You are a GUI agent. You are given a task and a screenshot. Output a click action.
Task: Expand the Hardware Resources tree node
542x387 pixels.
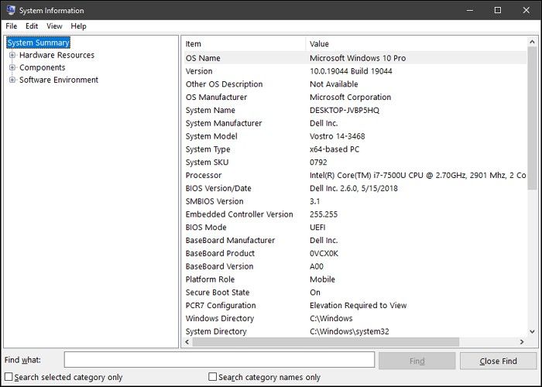(x=12, y=56)
